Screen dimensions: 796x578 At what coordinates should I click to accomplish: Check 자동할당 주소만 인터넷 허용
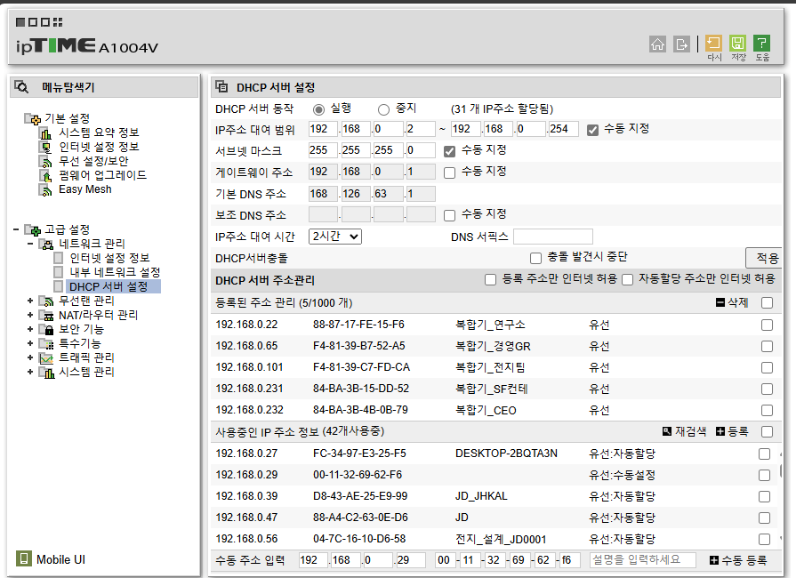[627, 279]
